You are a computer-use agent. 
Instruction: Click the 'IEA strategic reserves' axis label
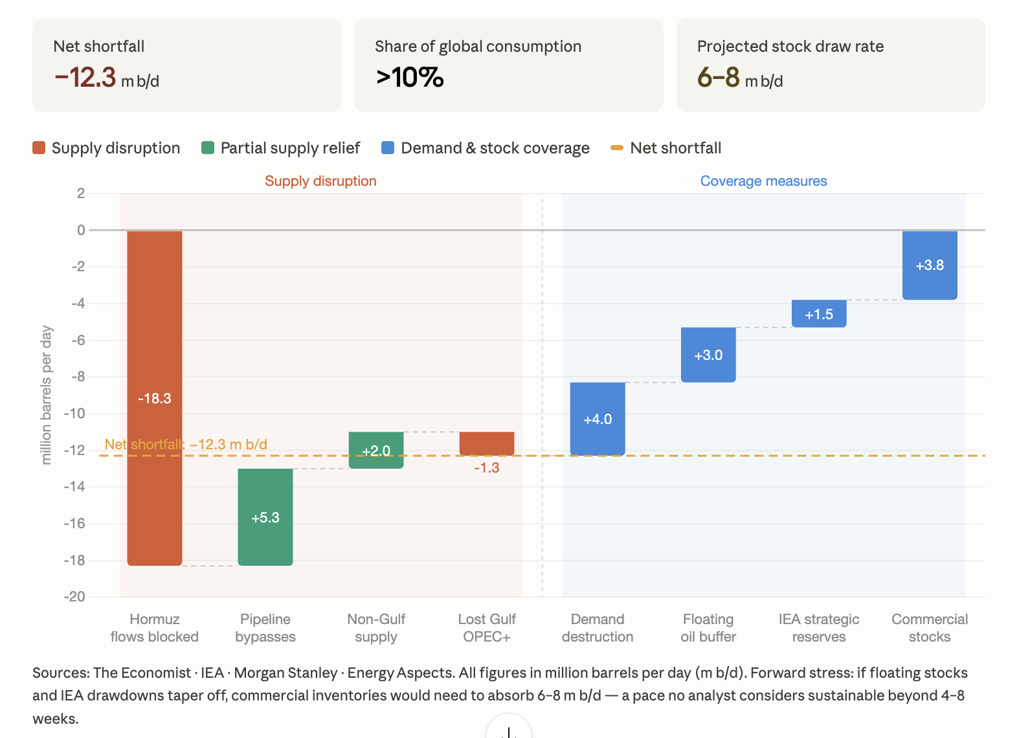819,628
